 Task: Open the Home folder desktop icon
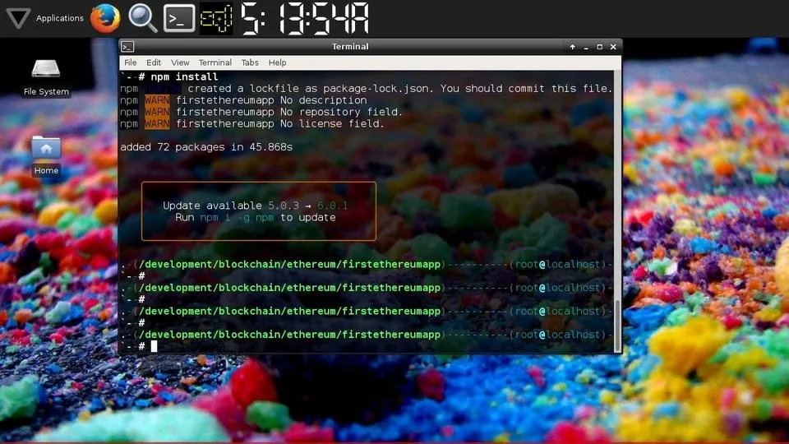(46, 155)
